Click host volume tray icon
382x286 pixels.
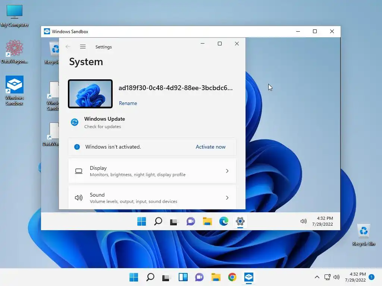pos(336,277)
